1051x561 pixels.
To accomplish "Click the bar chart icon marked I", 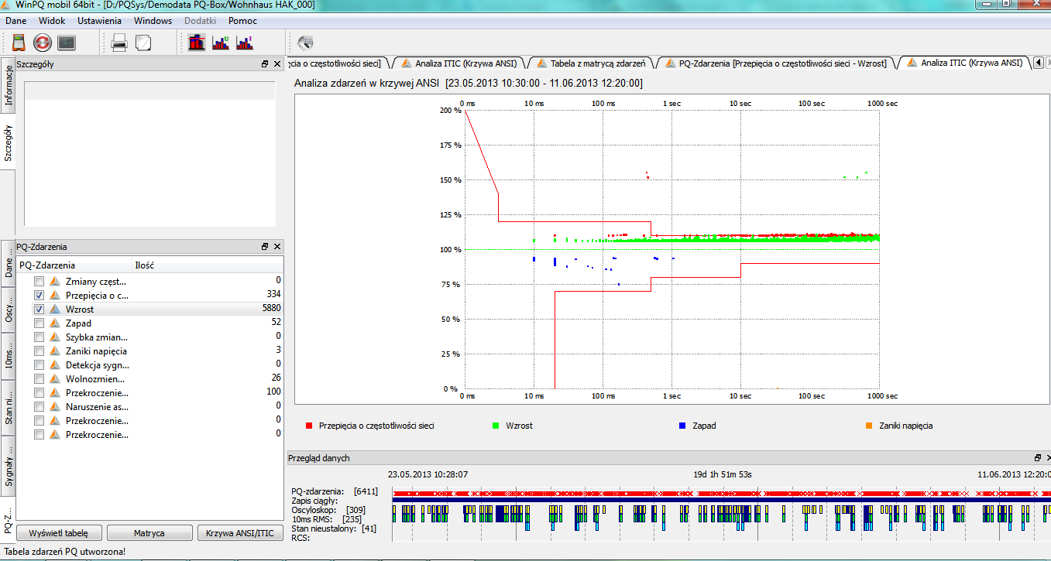I will click(245, 43).
